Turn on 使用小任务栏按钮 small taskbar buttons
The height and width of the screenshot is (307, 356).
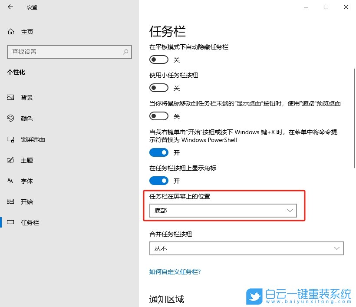tap(158, 88)
